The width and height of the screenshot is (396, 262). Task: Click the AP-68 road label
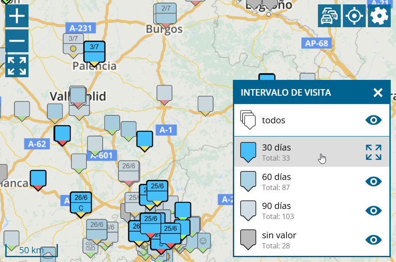point(317,43)
